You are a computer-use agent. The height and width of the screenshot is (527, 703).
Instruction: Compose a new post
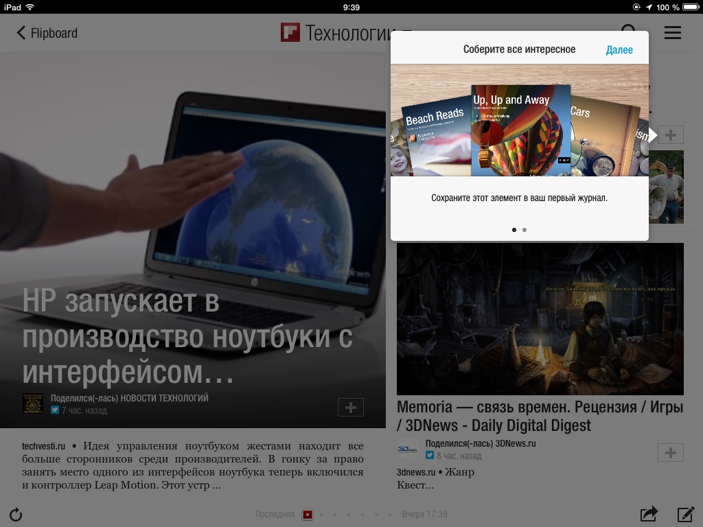(686, 515)
